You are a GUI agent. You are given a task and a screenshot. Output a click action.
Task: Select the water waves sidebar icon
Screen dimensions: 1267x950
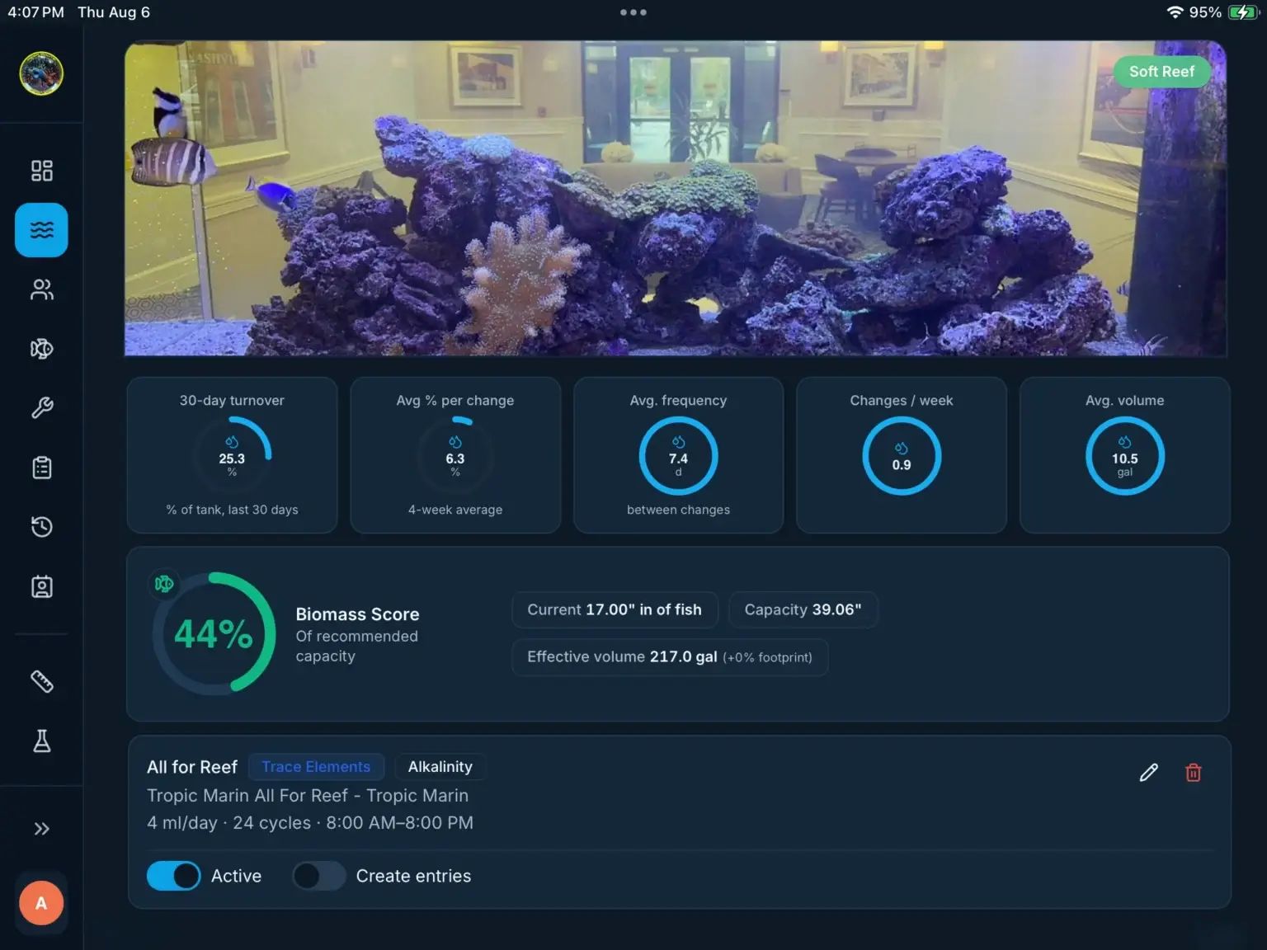click(41, 230)
